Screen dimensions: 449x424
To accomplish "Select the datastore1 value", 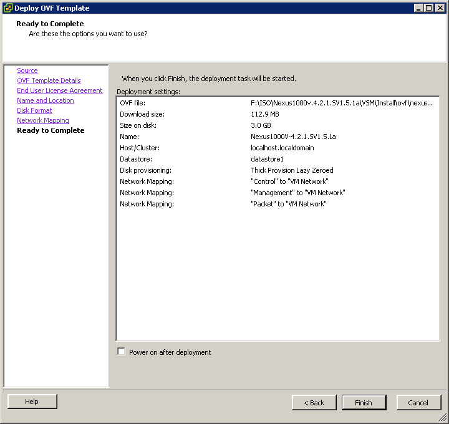I will coord(267,159).
